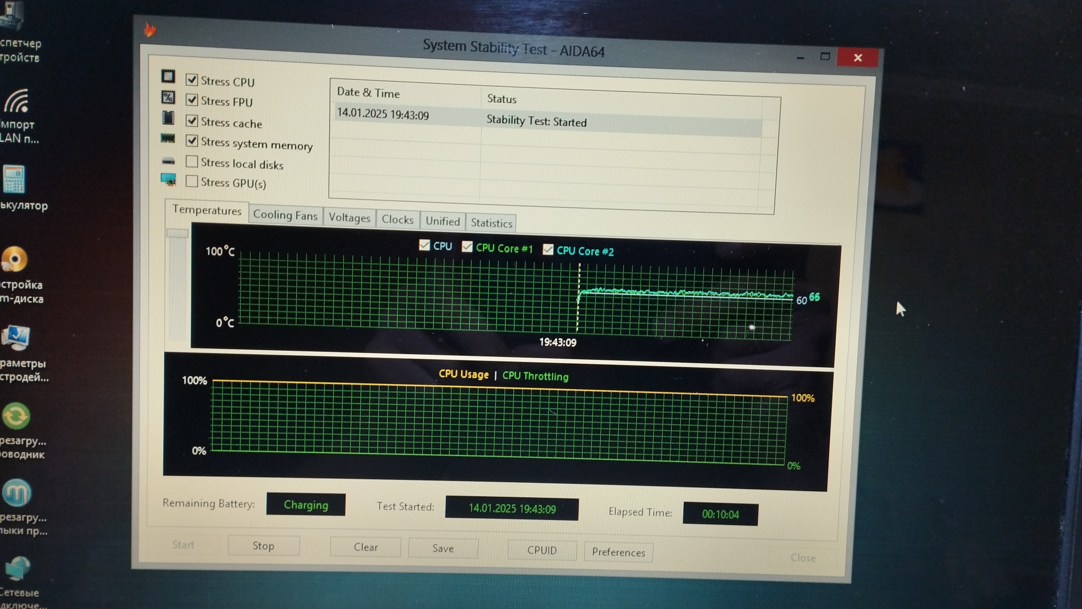Click the Elapsed Time 00:10:04 field
Image resolution: width=1082 pixels, height=609 pixels.
coord(720,514)
